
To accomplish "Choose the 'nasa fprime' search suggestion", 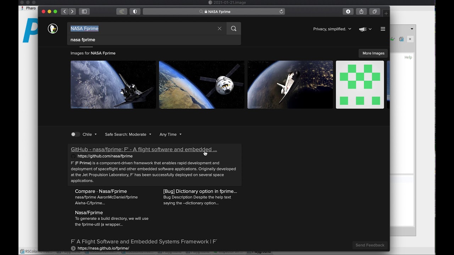I will (154, 40).
